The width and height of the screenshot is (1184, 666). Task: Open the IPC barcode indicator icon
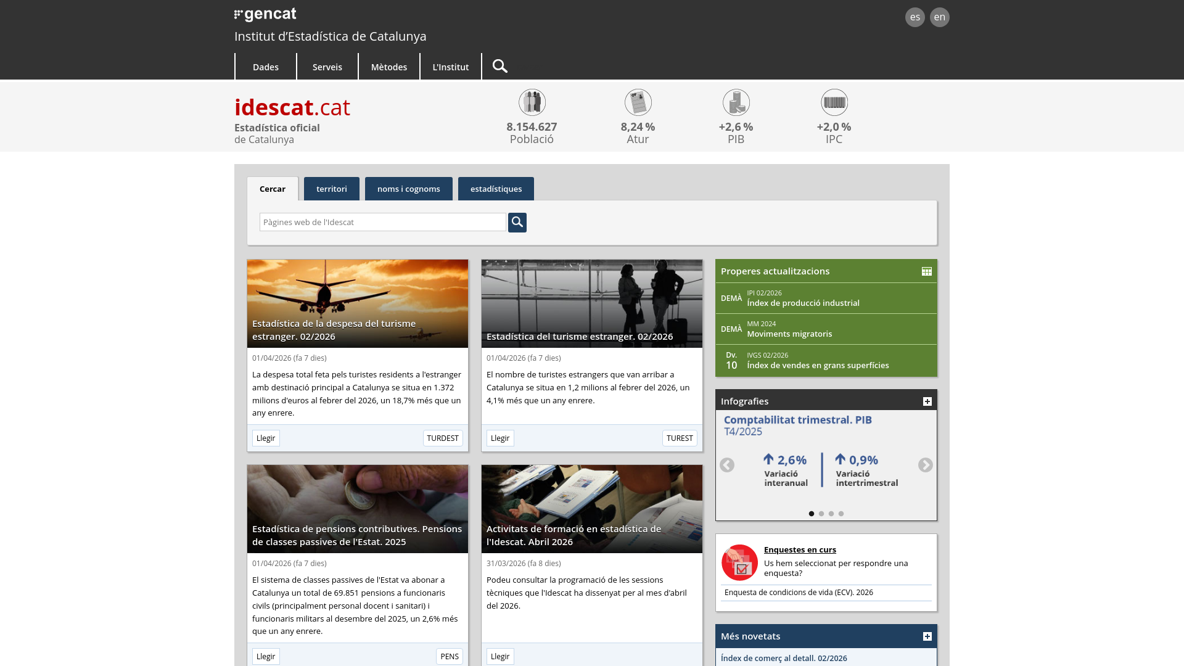point(834,102)
